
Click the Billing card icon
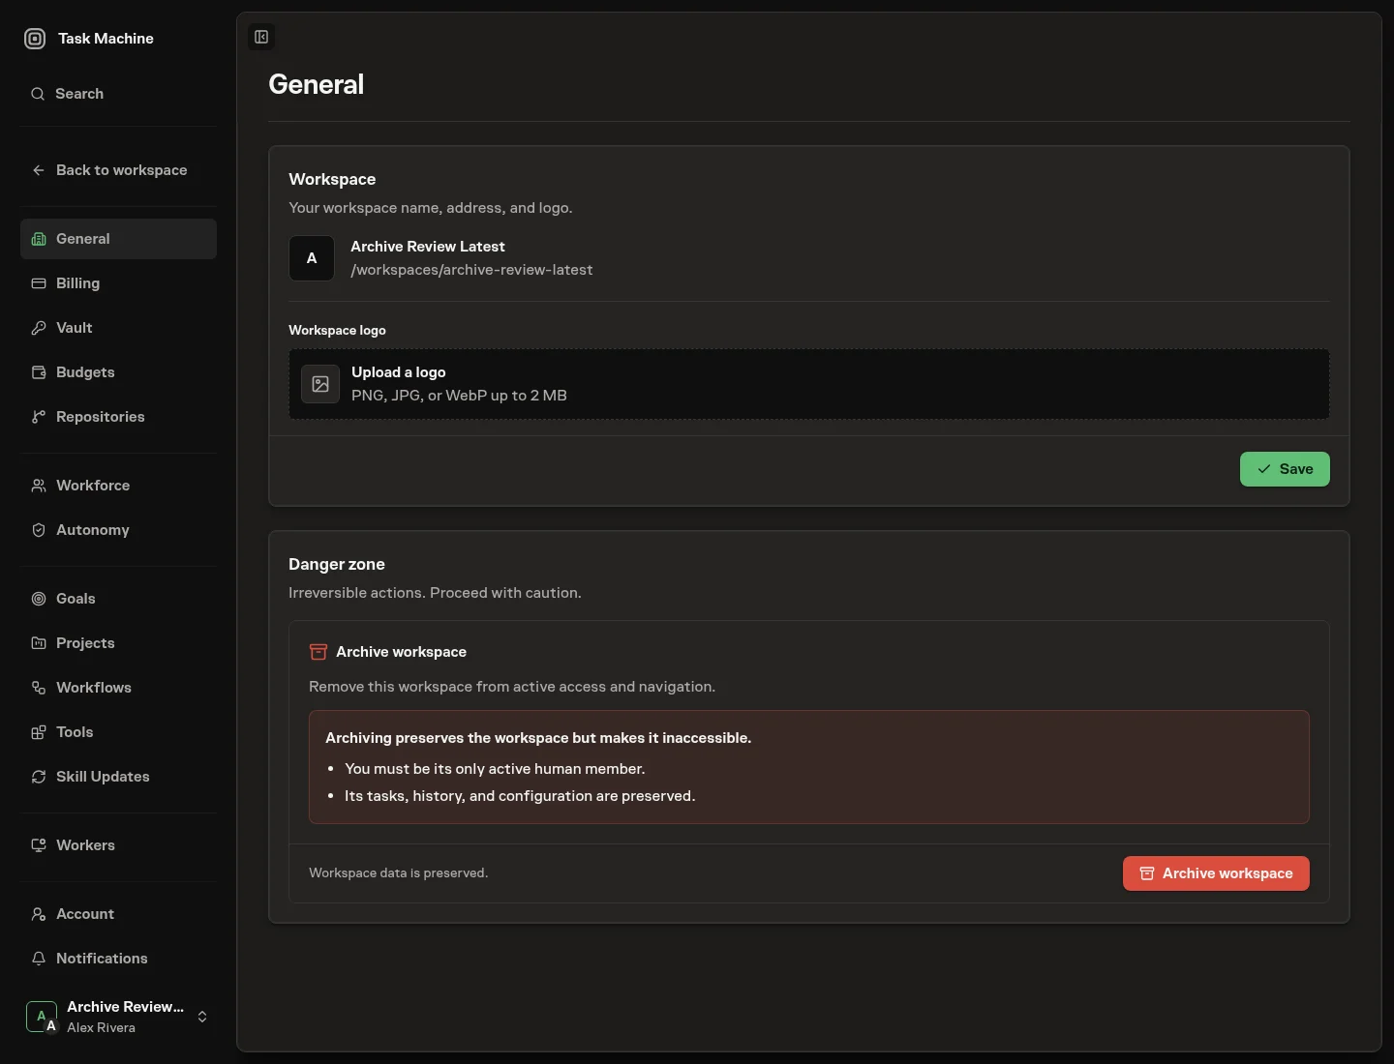[x=39, y=283]
